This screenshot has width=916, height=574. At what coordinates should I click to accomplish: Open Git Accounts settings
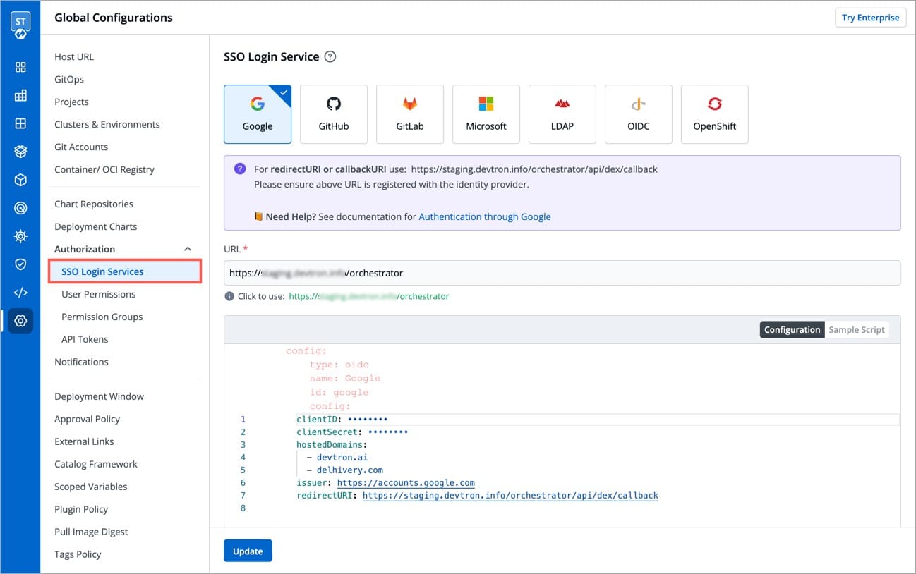click(81, 147)
